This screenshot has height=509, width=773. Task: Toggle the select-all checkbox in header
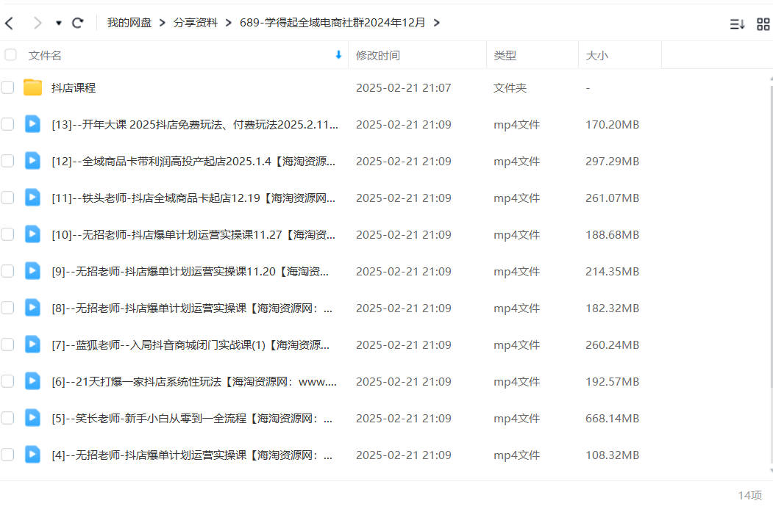point(10,54)
